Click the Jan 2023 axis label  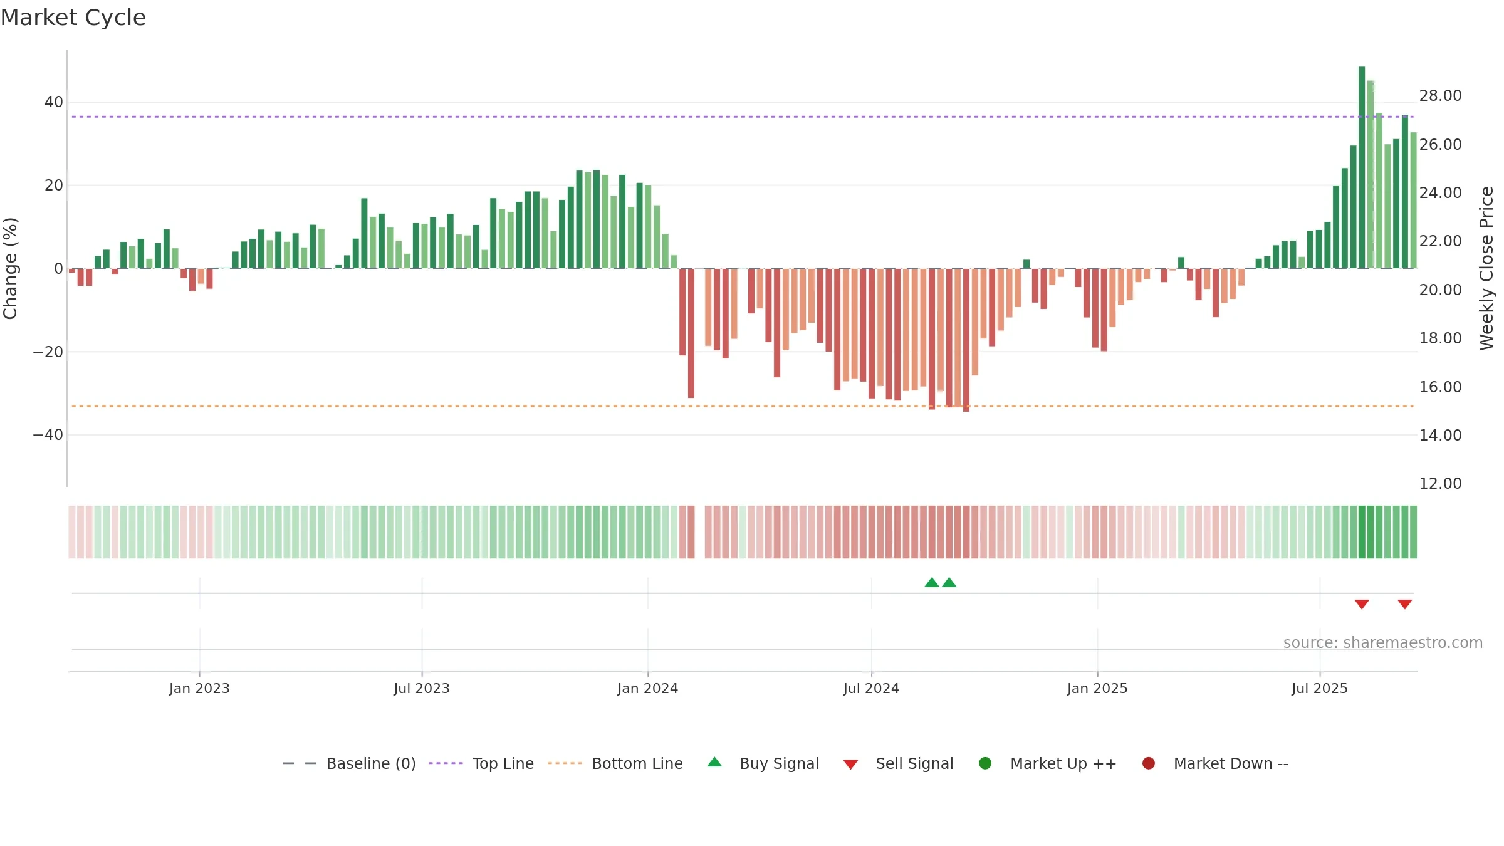[x=199, y=688]
